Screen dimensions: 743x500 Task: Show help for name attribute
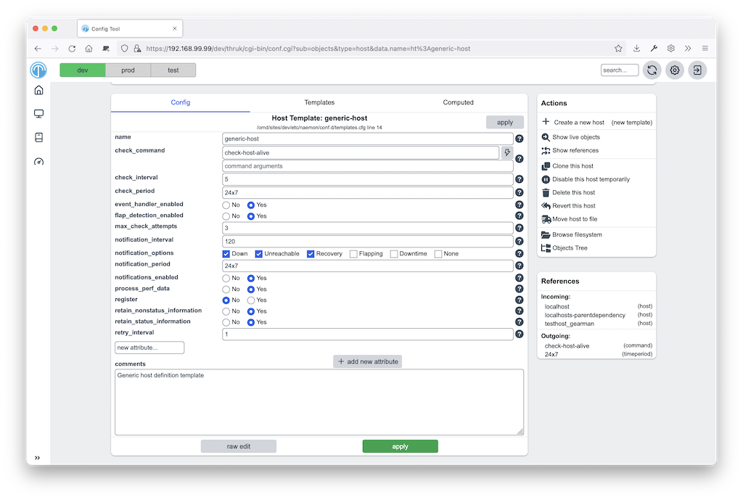(520, 139)
